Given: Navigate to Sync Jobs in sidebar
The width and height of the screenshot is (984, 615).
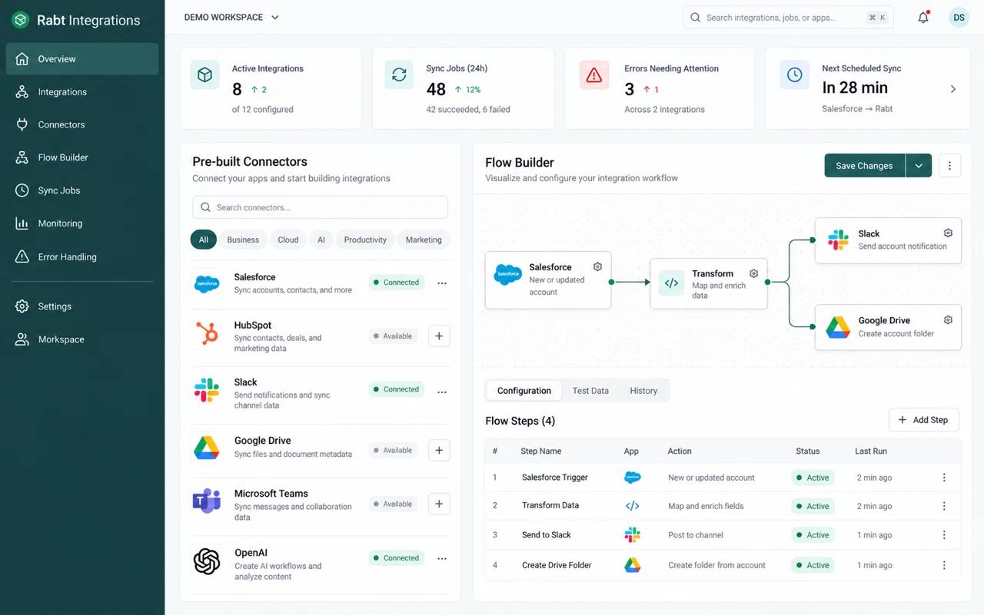Looking at the screenshot, I should (82, 190).
